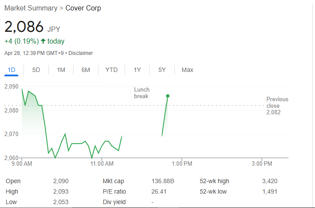This screenshot has height=208, width=315.
Task: Click the current price dot on chart
Action: (168, 96)
